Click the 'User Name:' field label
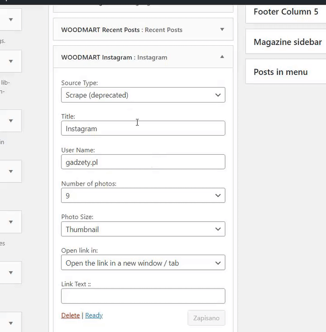Image resolution: width=326 pixels, height=332 pixels. [x=78, y=150]
